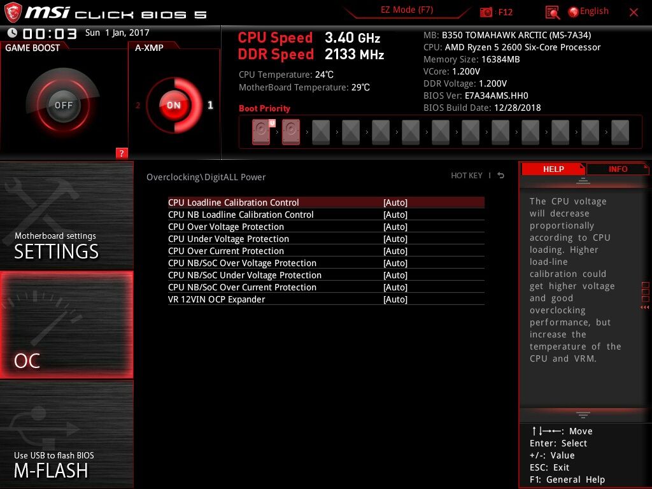652x489 pixels.
Task: Click the DDR Speed 2133 MHz reading
Action: [311, 54]
